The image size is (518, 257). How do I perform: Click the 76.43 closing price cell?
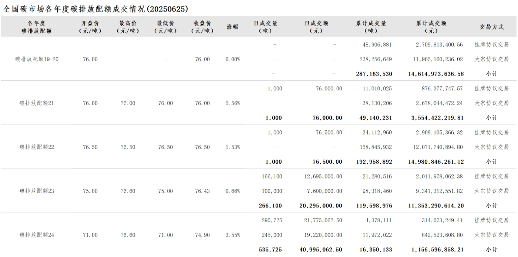202,191
